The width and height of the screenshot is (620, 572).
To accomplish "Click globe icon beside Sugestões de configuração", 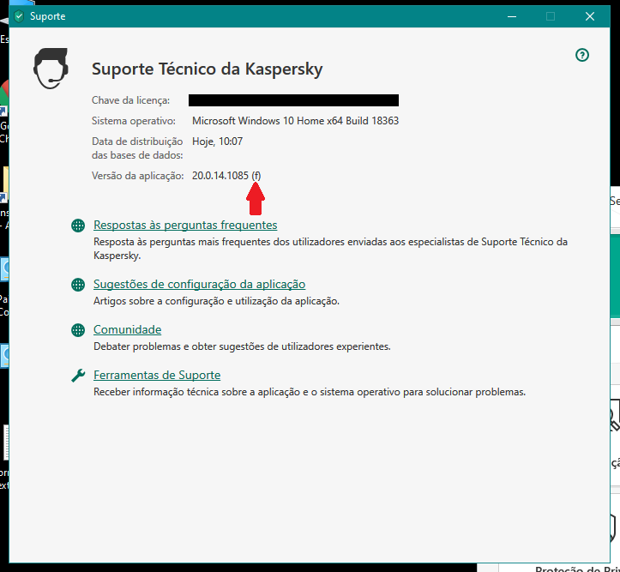I will [x=78, y=285].
